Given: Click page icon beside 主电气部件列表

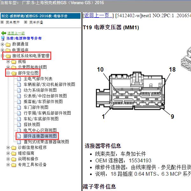Looking at the screenshot, I should [19, 79].
